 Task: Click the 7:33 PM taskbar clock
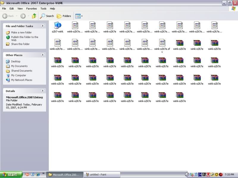229,175
